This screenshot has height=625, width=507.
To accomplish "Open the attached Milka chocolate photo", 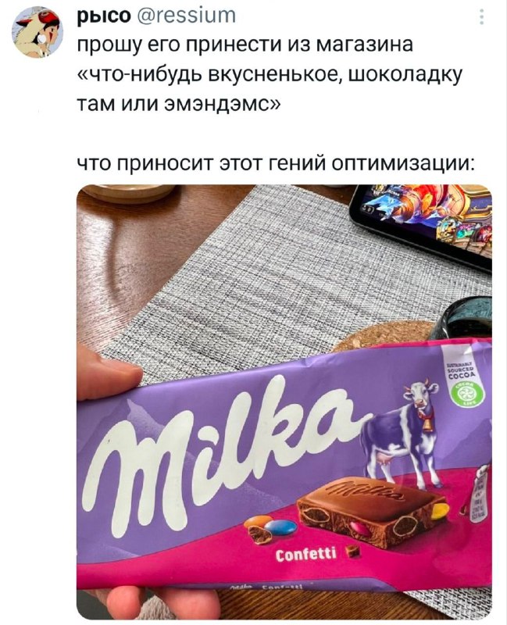I will (284, 402).
